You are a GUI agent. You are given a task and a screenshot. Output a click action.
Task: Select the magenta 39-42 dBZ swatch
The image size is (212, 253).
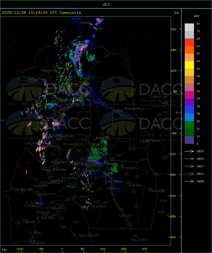tap(189, 95)
